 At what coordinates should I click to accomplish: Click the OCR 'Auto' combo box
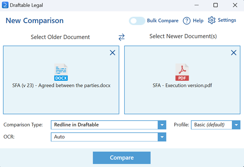coord(108,137)
